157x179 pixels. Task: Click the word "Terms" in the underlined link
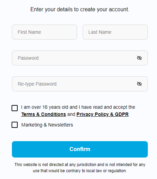[28, 114]
